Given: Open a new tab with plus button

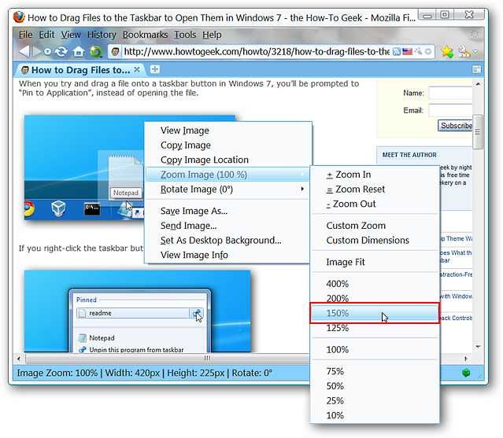Looking at the screenshot, I should 155,69.
